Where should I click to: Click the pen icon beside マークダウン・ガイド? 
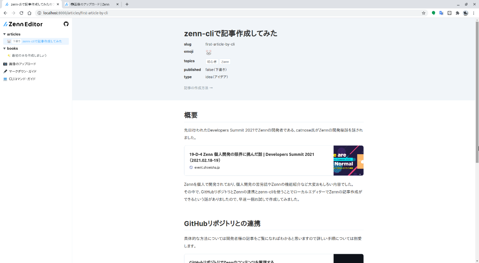(5, 72)
